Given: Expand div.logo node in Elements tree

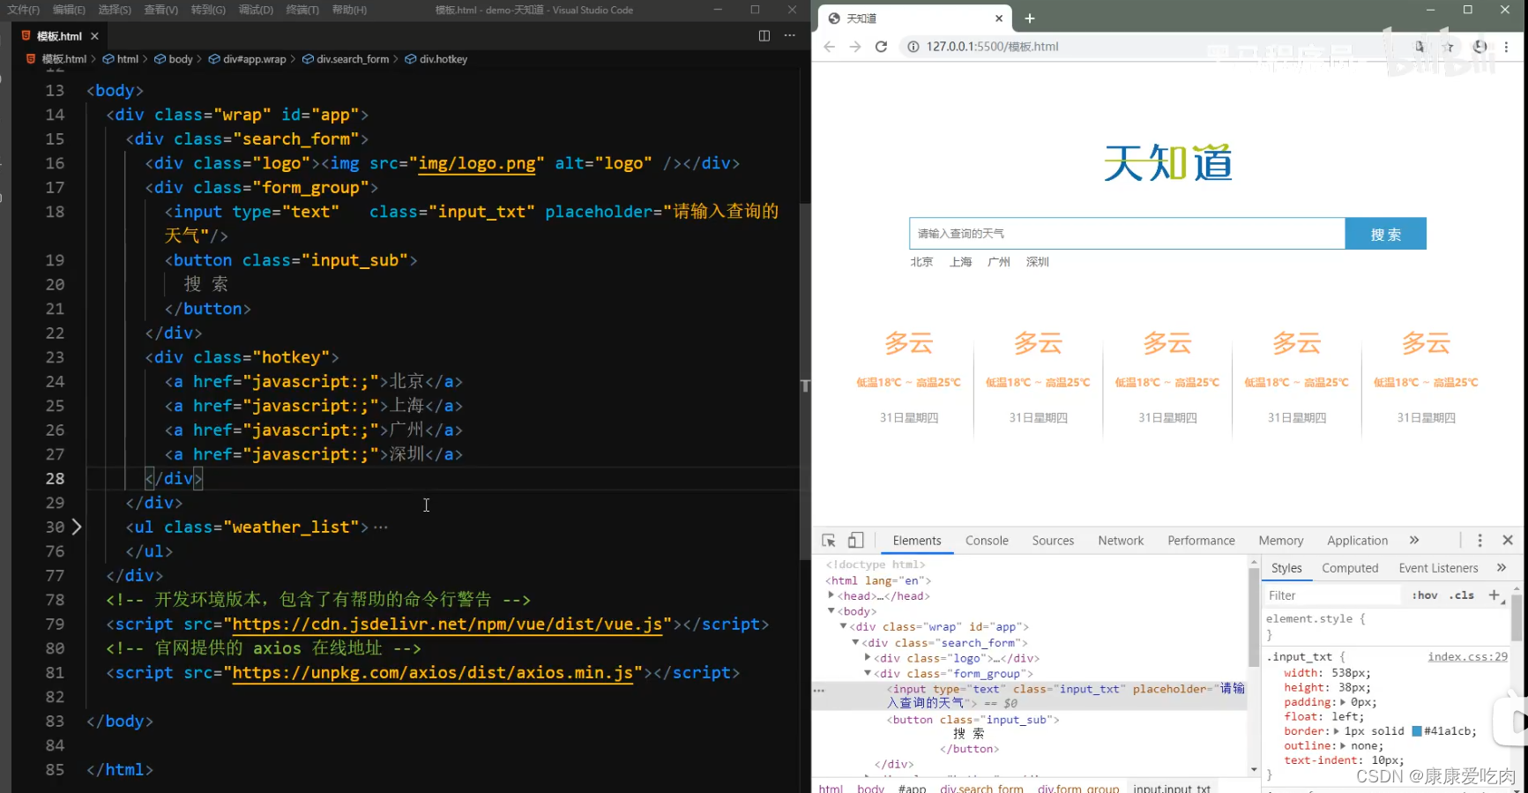Looking at the screenshot, I should (x=868, y=657).
